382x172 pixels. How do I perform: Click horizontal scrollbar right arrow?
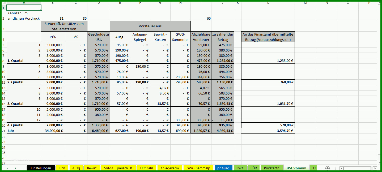pos(375,168)
